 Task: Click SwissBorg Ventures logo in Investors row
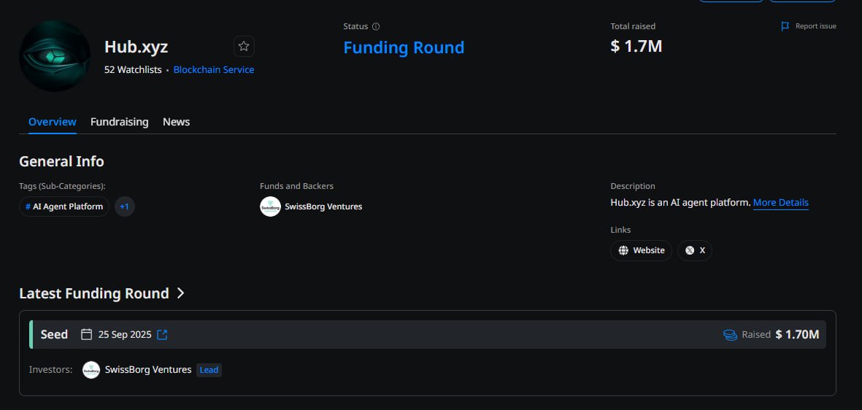[x=91, y=370]
